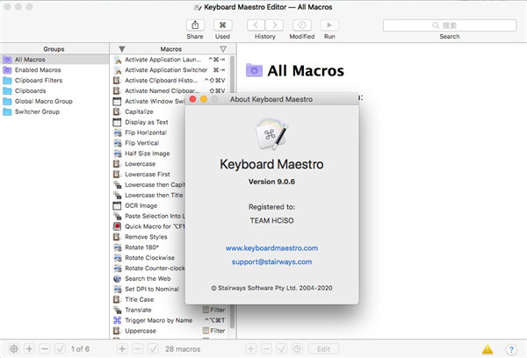The width and height of the screenshot is (527, 358).
Task: Select the Enabled Macros group
Action: coord(54,70)
